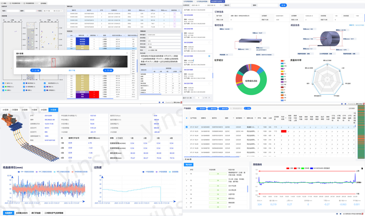
Task: Close the 图片查看 image viewer popup
Action: [x=127, y=53]
